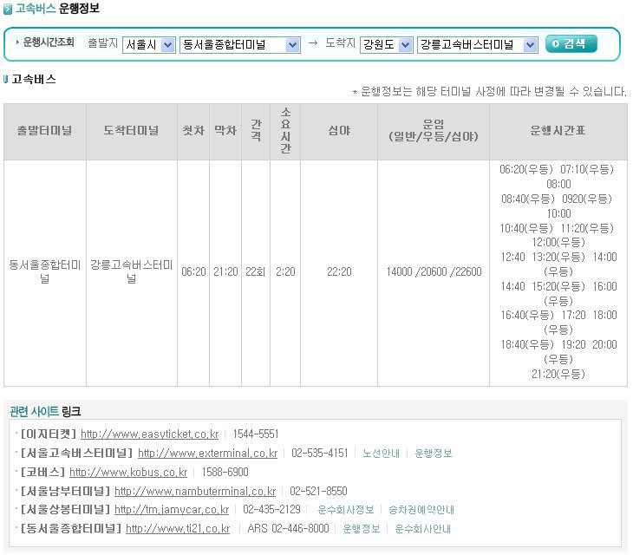633x555 pixels.
Task: Click the 운행시간조회 label
Action: pyautogui.click(x=48, y=42)
